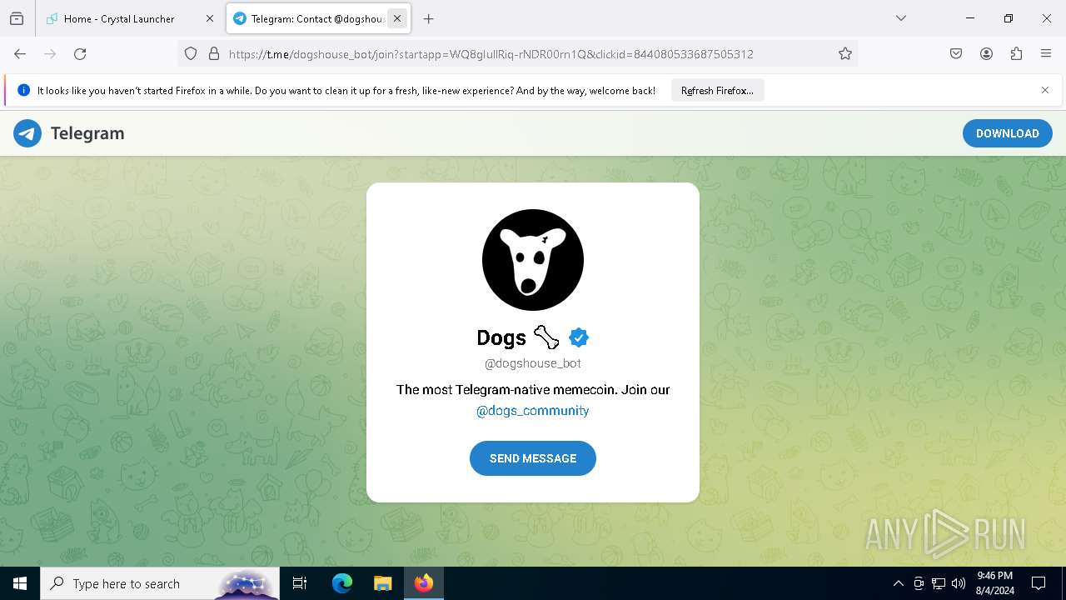Click the taskbar search box

point(160,583)
